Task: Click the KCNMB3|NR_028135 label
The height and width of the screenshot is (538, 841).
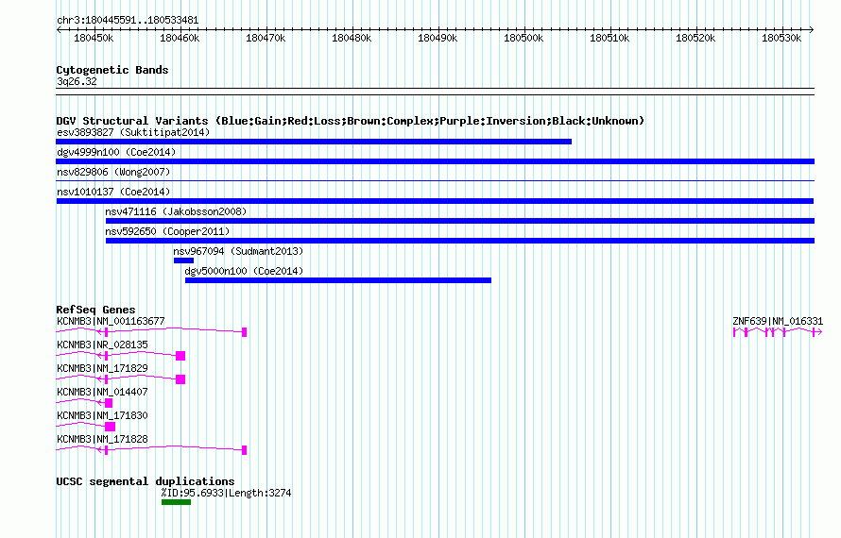Action: 102,345
